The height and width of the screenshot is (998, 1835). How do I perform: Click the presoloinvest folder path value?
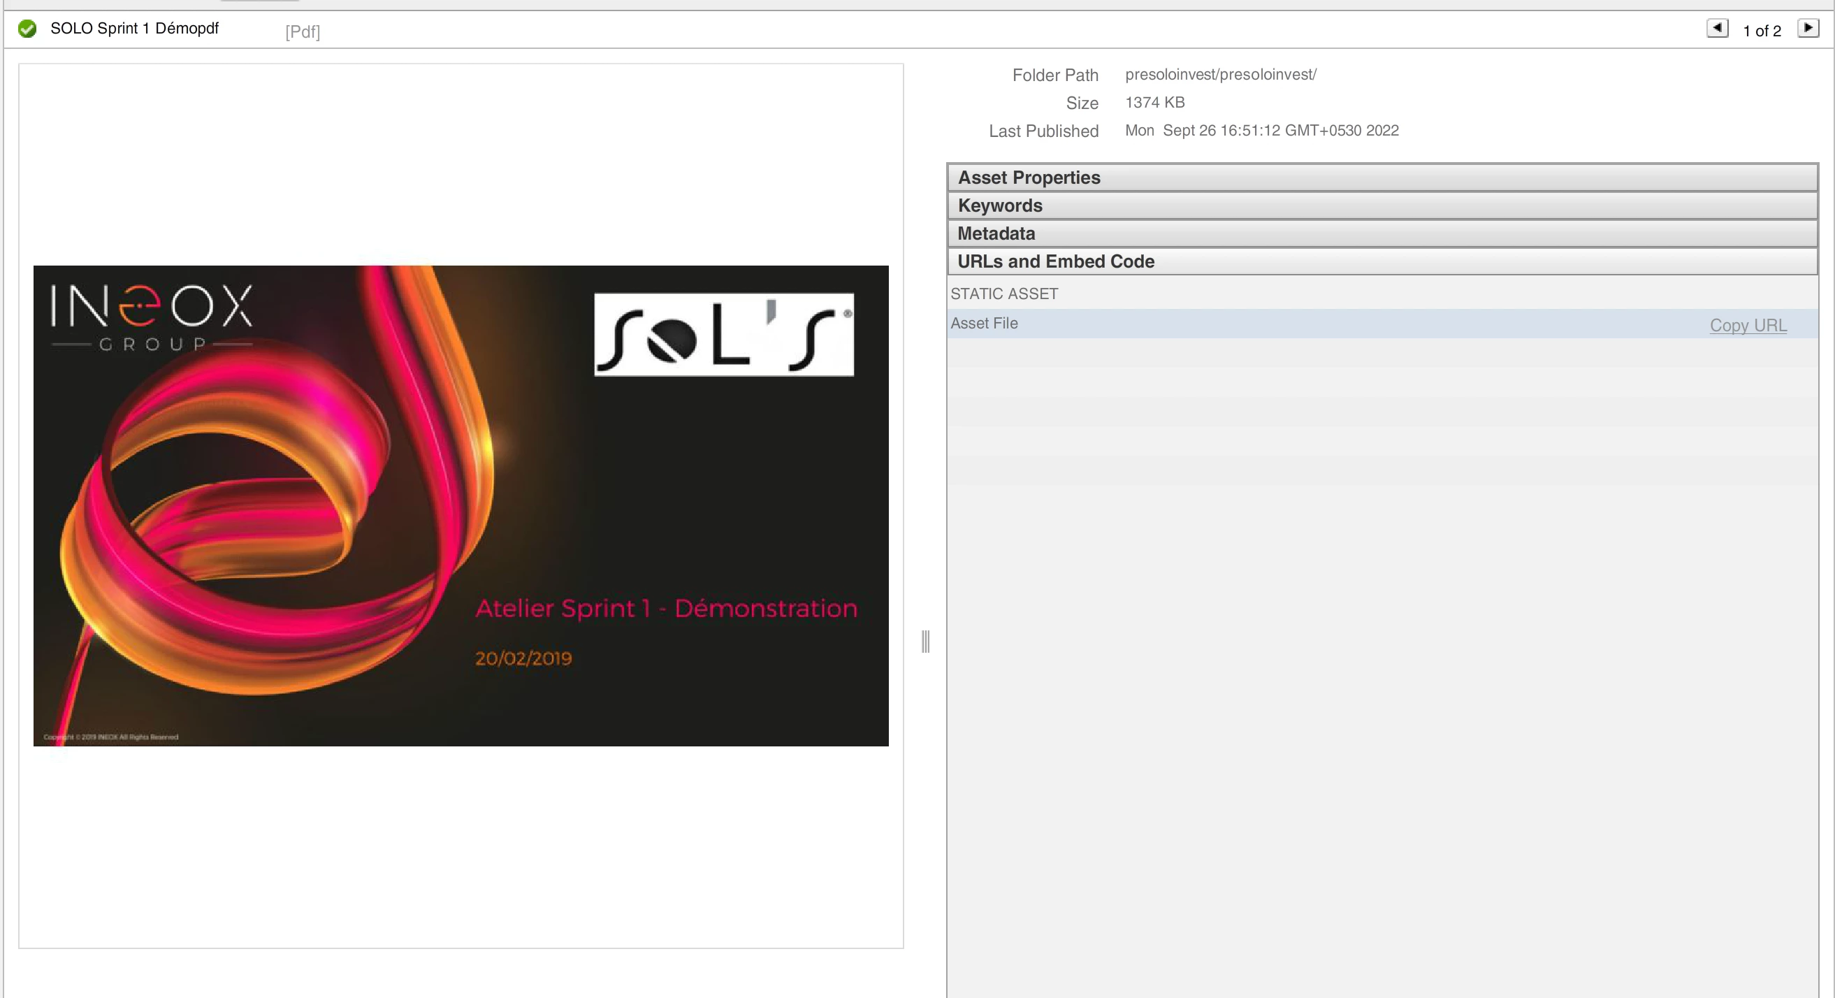[x=1220, y=75]
